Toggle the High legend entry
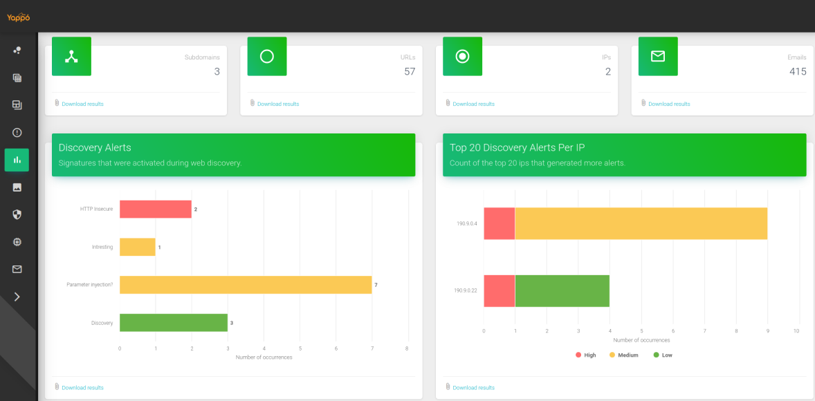The image size is (815, 401). coord(586,355)
